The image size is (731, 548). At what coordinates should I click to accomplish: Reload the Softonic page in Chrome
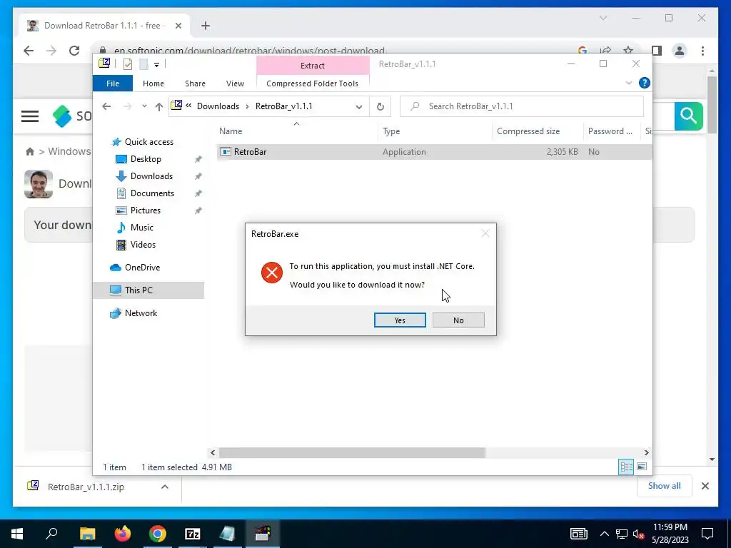coord(74,51)
